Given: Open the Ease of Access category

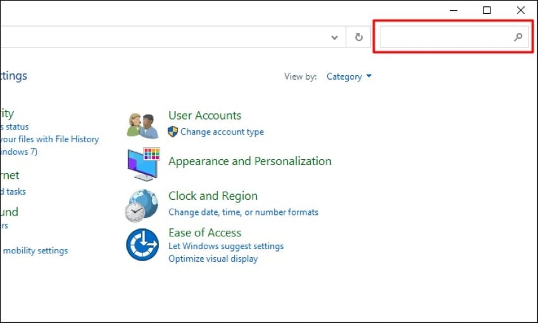Looking at the screenshot, I should click(204, 233).
